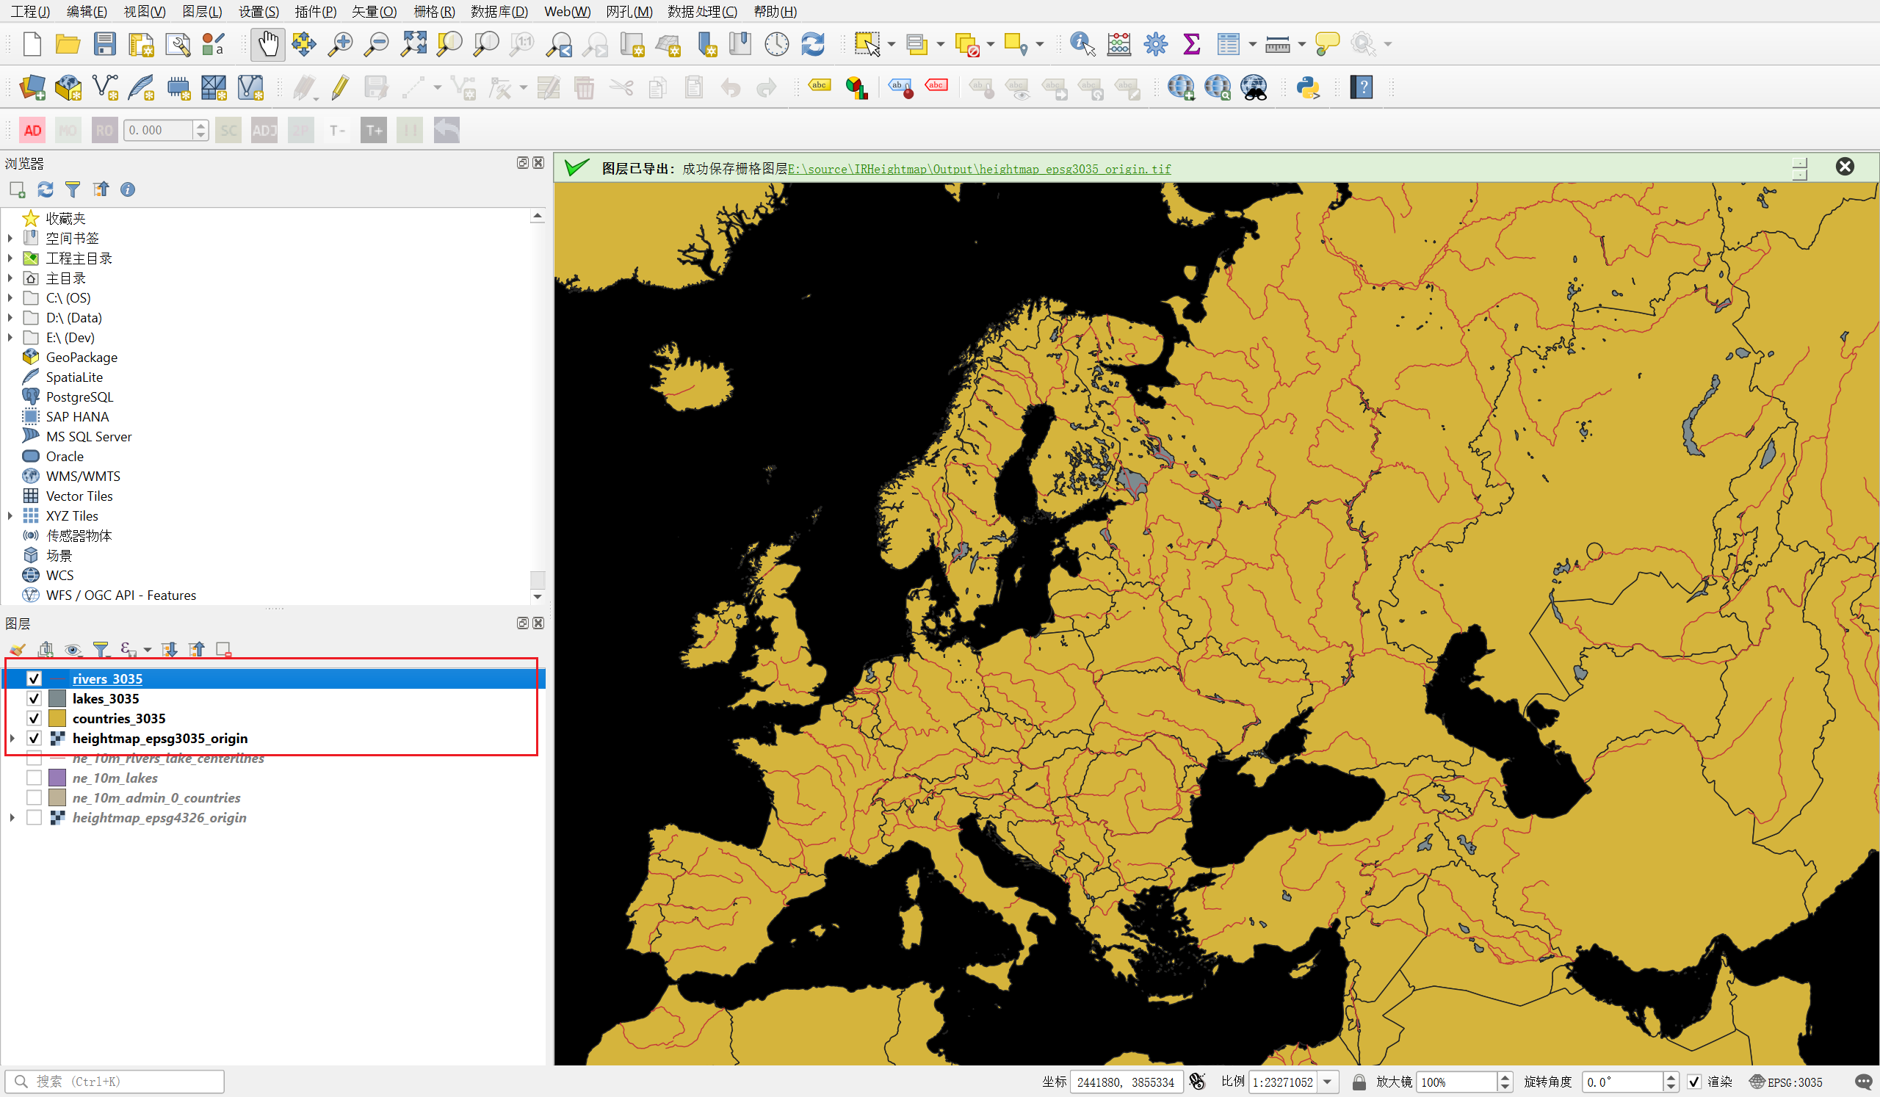Click the lakes_3035 gray color swatch
This screenshot has height=1097, width=1880.
tap(57, 699)
